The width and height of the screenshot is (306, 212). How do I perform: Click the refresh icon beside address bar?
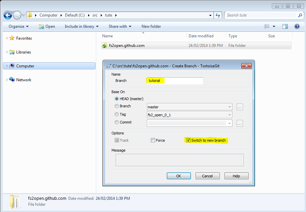[218, 15]
